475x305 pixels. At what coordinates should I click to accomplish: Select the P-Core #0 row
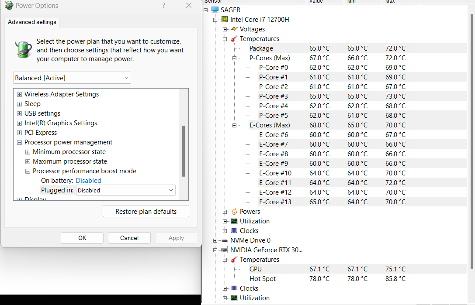pos(363,68)
